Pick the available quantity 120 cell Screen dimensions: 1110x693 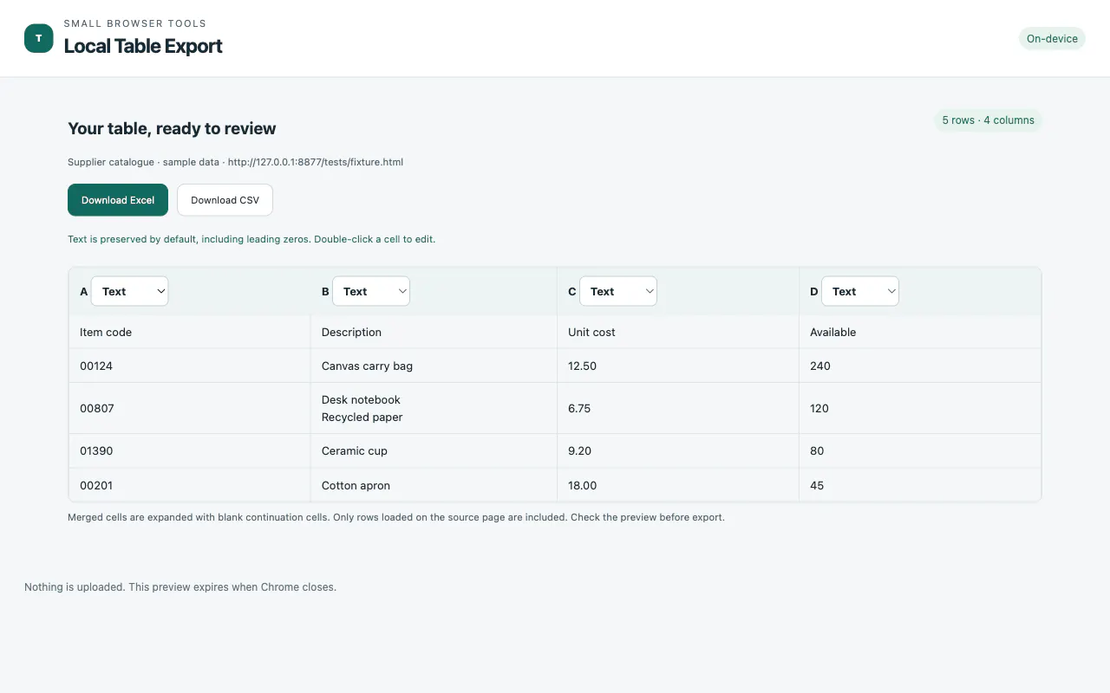(x=920, y=408)
